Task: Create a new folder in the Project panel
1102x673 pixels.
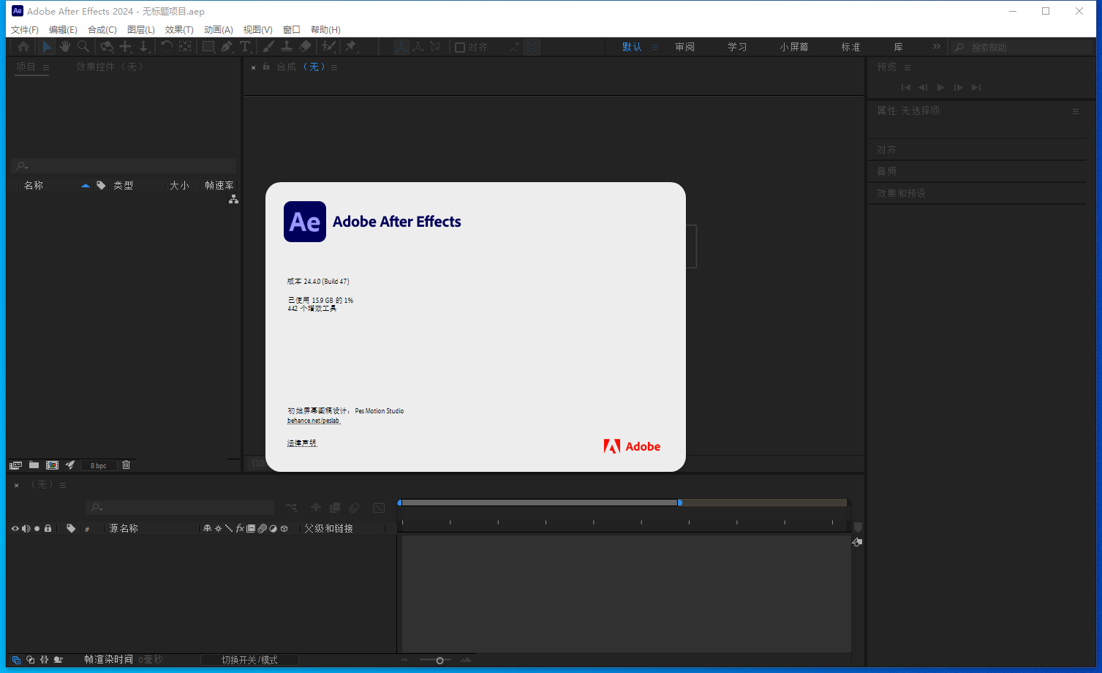Action: (34, 465)
